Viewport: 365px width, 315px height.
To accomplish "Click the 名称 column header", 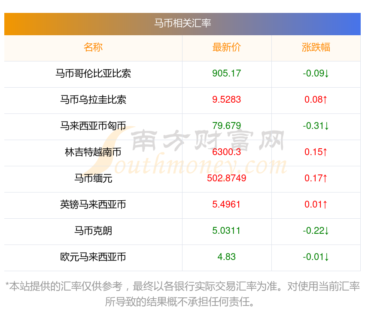I will [x=93, y=47].
